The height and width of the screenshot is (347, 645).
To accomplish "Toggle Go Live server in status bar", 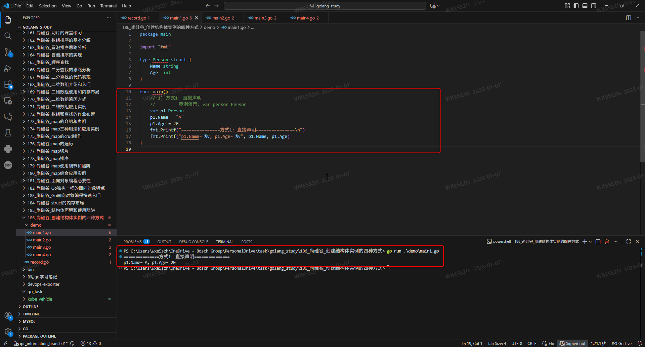I will pos(622,343).
